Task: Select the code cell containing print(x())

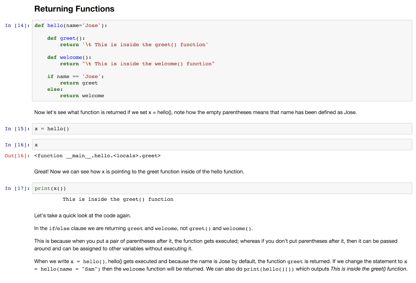Action: (104, 188)
